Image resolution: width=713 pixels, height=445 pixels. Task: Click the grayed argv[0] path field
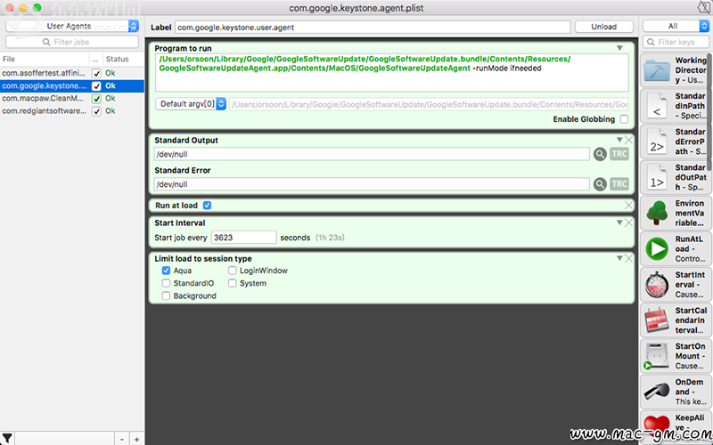pos(429,104)
